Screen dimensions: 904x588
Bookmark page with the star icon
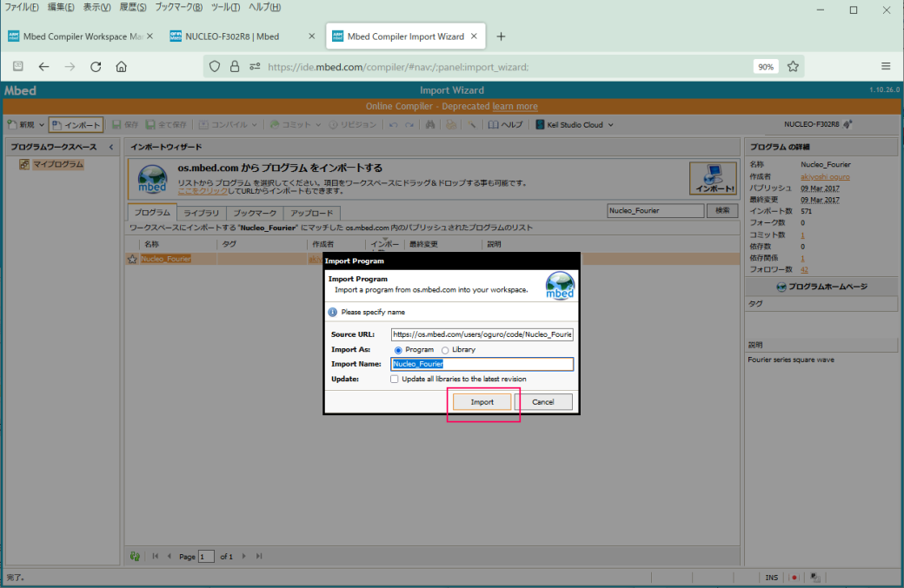pos(793,66)
